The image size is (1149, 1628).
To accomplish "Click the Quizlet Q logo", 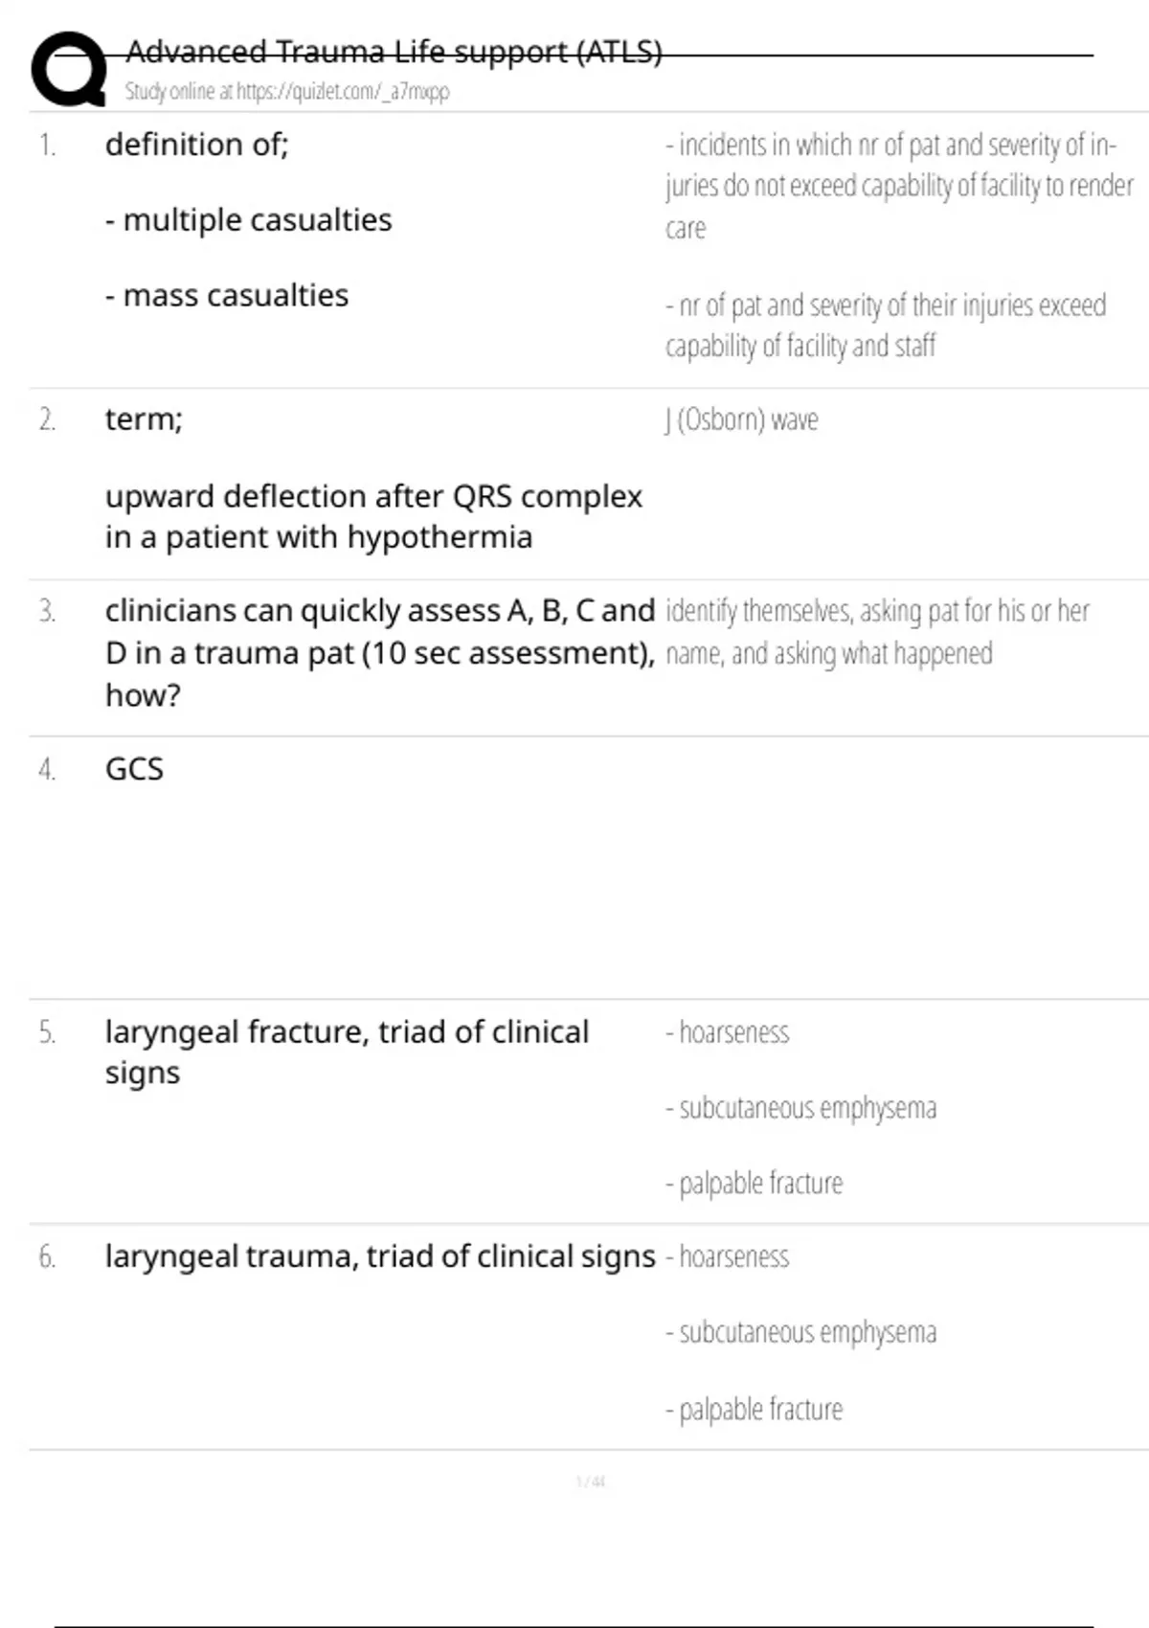I will [x=68, y=69].
